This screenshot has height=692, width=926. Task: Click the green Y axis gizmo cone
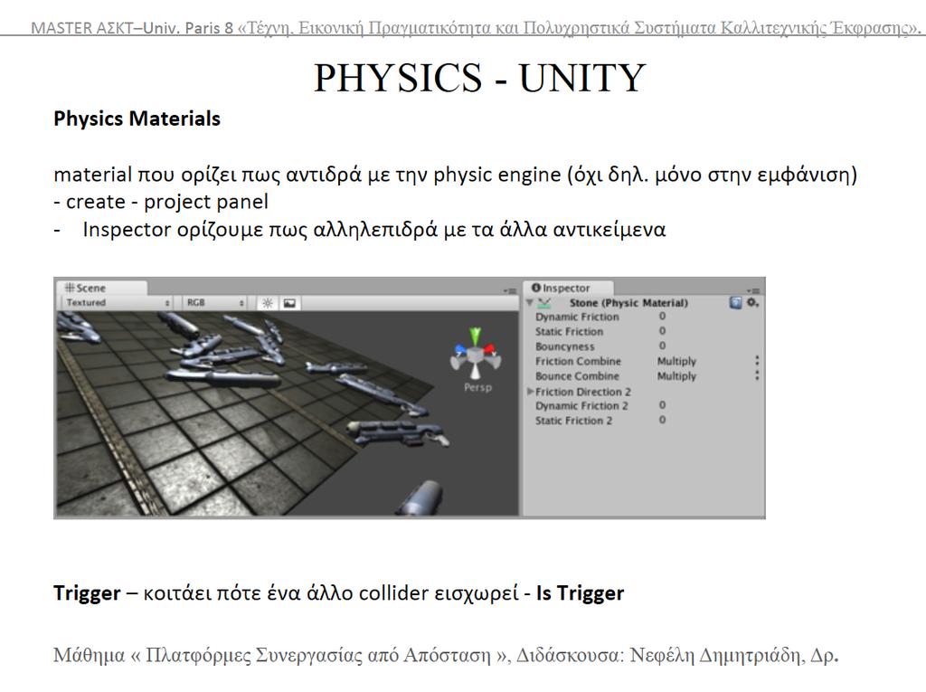tap(476, 336)
